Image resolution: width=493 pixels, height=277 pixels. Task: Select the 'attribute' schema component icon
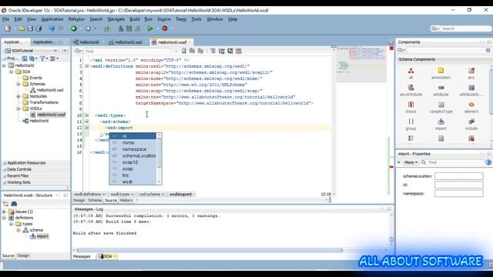point(441,88)
